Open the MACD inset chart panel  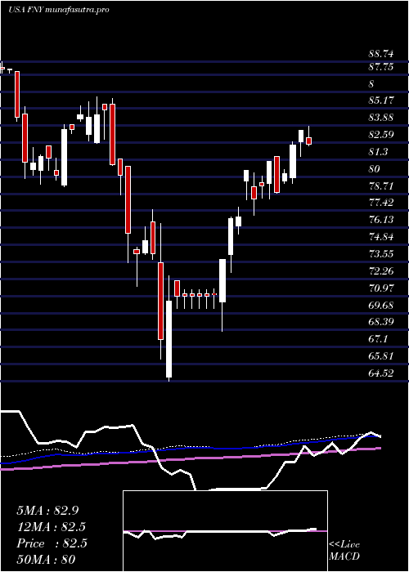click(x=225, y=531)
